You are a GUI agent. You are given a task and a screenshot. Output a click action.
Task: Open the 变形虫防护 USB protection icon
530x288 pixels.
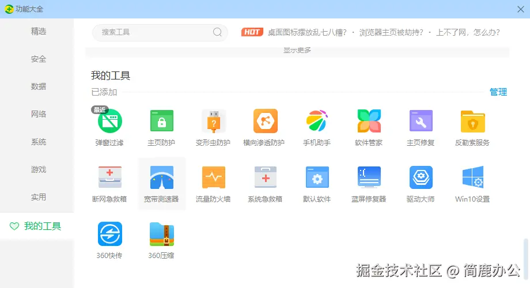(213, 121)
